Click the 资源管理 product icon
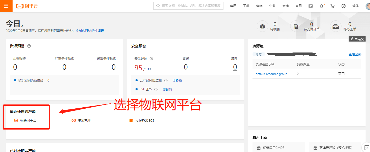Image resolution: width=370 pixels, height=152 pixels. [74, 120]
